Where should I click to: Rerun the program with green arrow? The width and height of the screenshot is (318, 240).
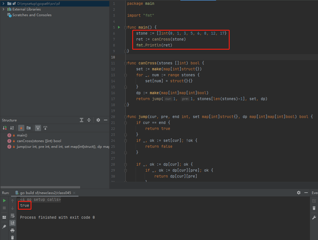pos(4,201)
